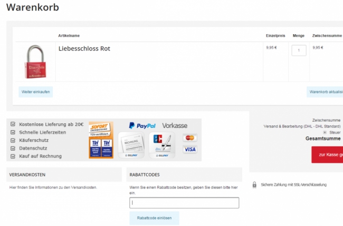Click the Liebesschloss Rot padlock thumbnail
The image size is (343, 226).
35,62
